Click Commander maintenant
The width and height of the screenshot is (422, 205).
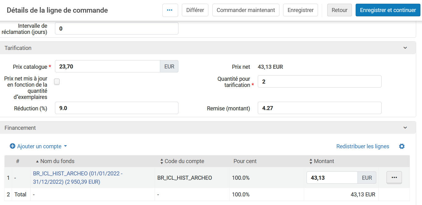click(x=245, y=10)
